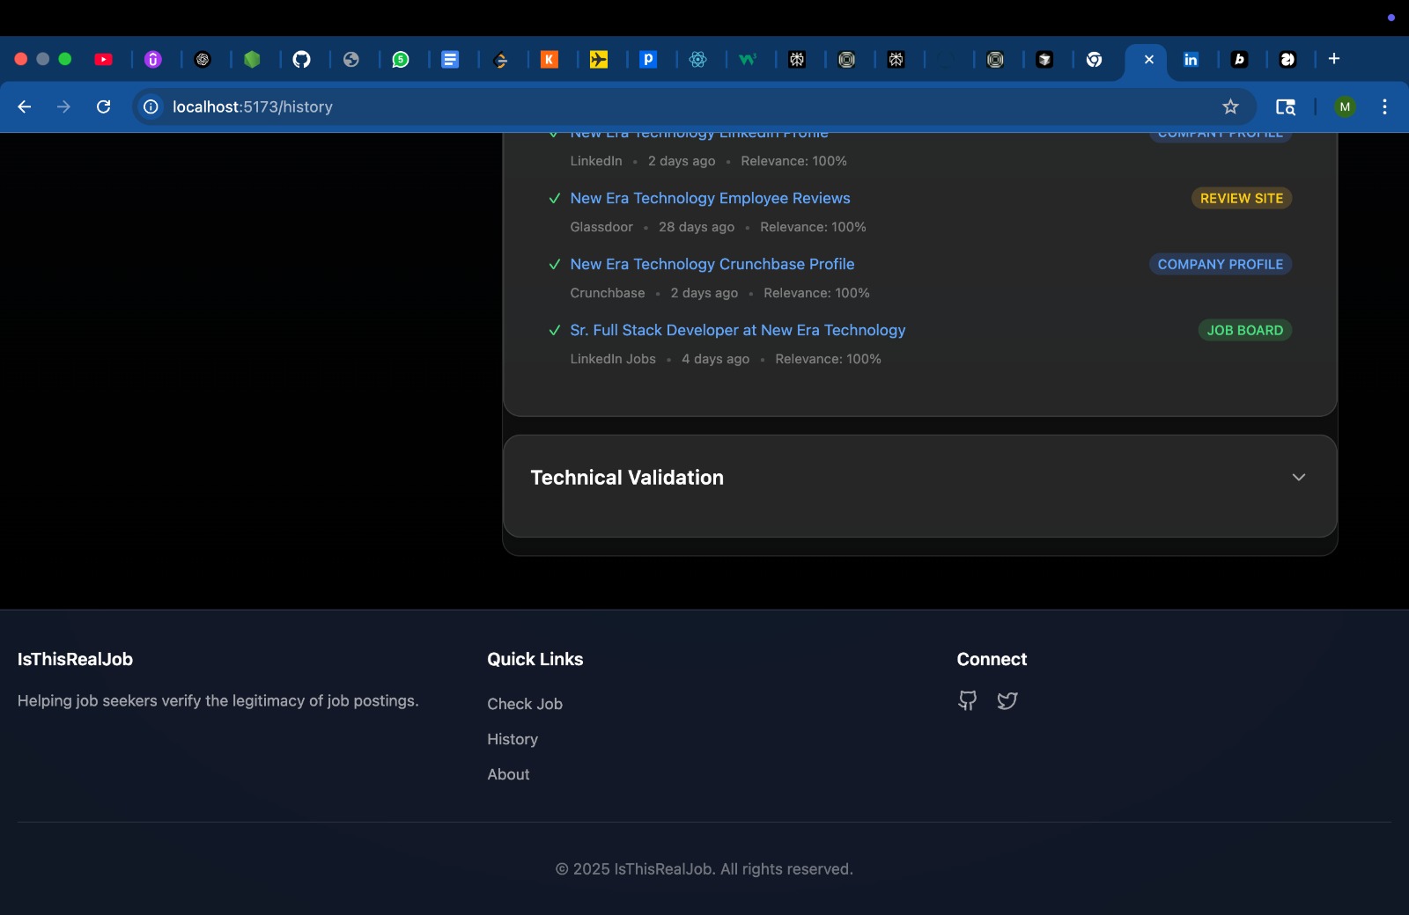The image size is (1409, 915).
Task: Click the green check beside Crunchbase Profile
Action: coord(555,265)
